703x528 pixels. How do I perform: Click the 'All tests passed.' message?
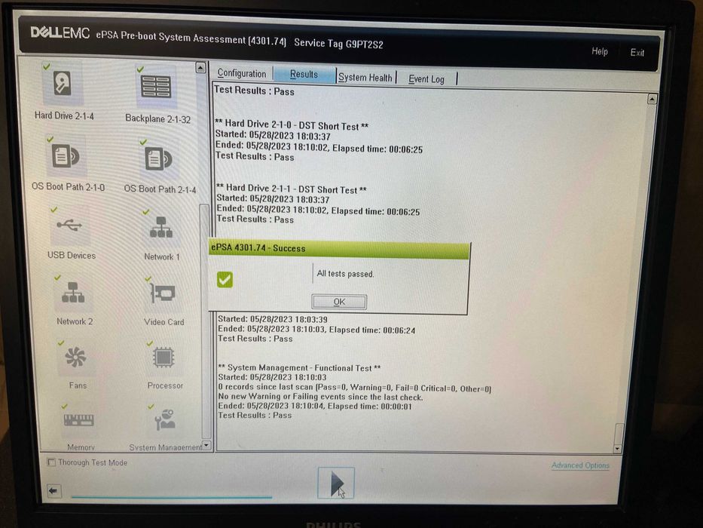pos(345,273)
